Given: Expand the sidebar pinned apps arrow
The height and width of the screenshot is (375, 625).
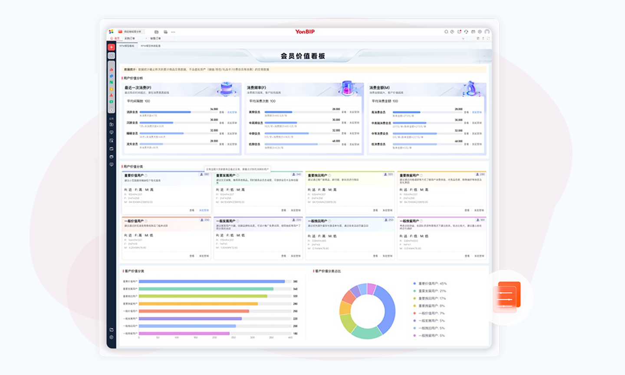Looking at the screenshot, I should (111, 110).
